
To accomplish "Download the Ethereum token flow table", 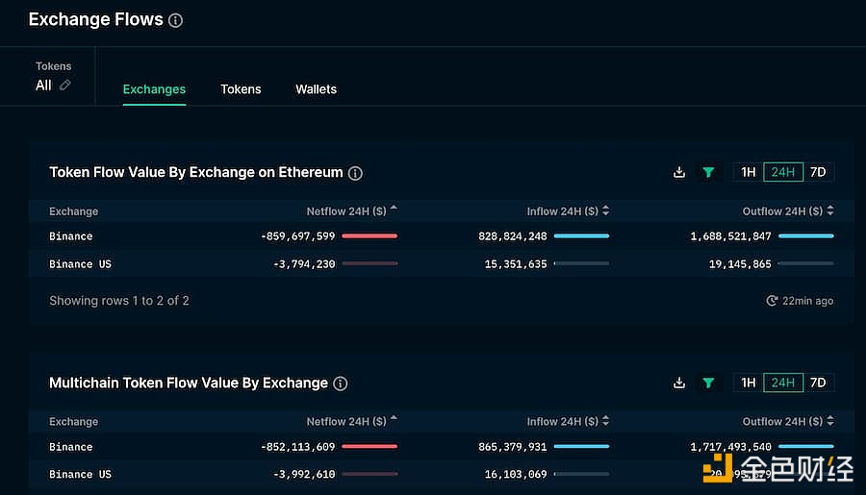I will coord(679,172).
